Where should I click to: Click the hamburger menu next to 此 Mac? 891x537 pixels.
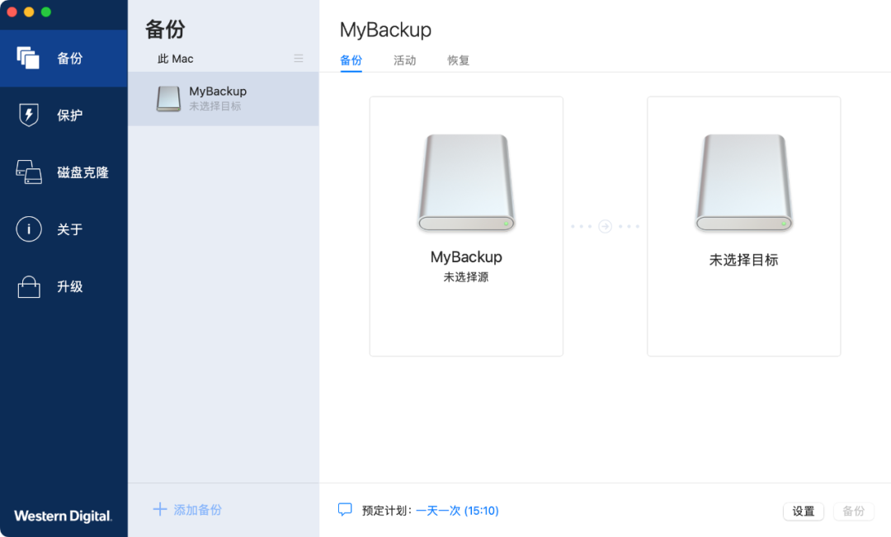coord(299,59)
